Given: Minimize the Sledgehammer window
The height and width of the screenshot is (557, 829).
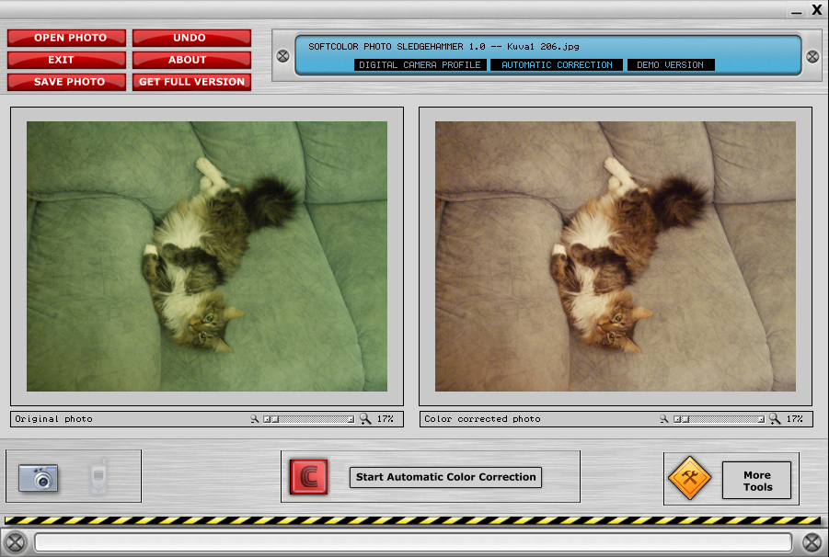Looking at the screenshot, I should point(797,12).
